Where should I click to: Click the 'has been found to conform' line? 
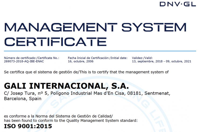pyautogui.click(x=71, y=120)
